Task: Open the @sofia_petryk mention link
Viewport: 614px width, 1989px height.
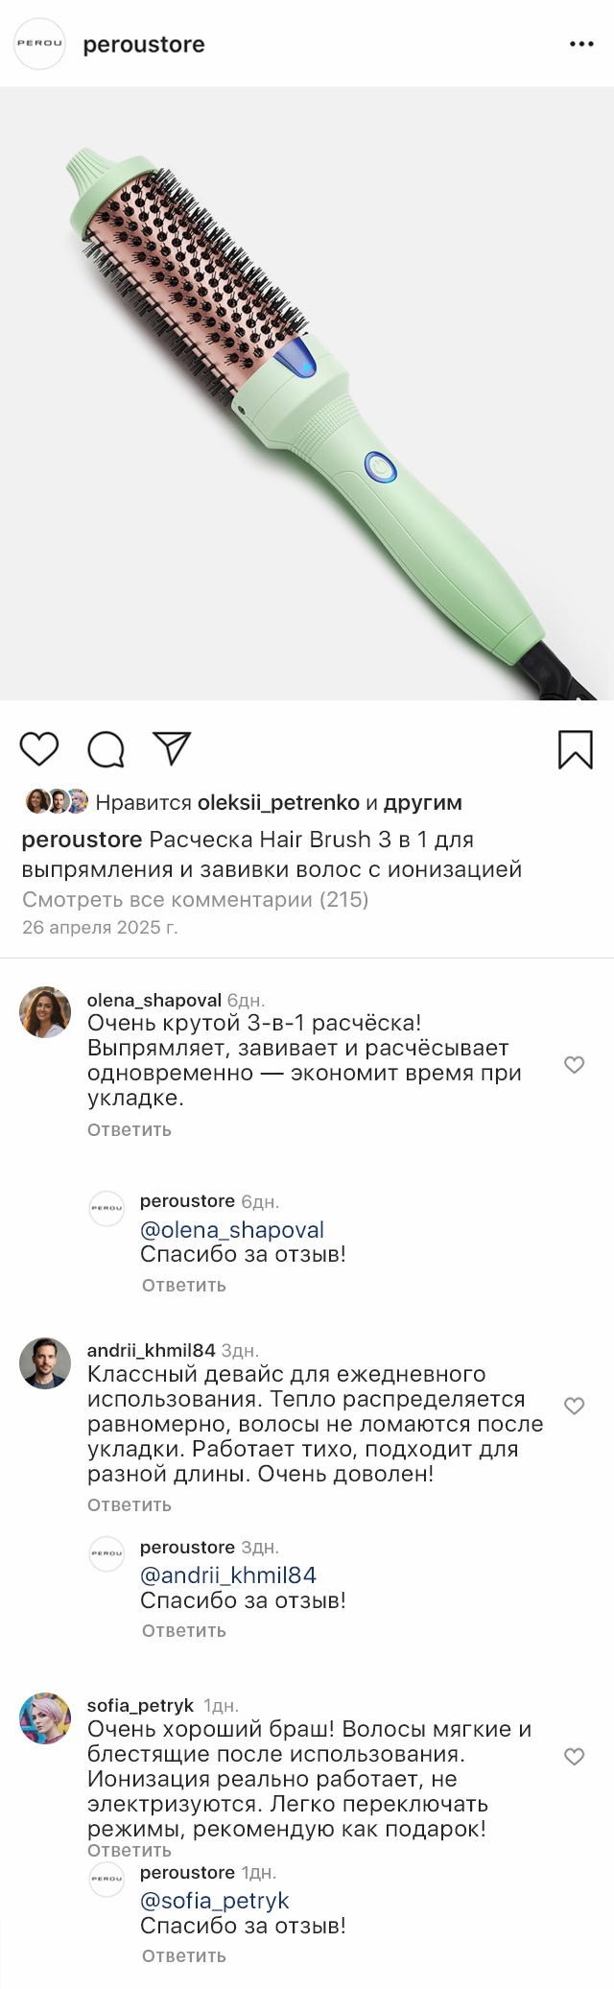Action: [214, 1901]
